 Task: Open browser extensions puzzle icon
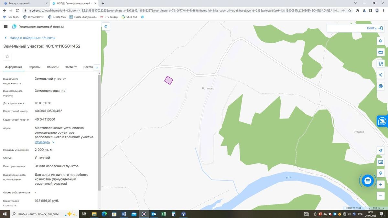click(x=357, y=10)
